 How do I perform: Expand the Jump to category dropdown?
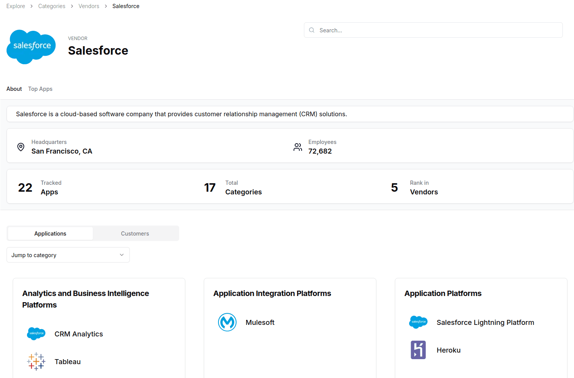coord(68,255)
